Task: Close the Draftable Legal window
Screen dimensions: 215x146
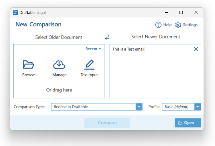Action: click(x=196, y=12)
